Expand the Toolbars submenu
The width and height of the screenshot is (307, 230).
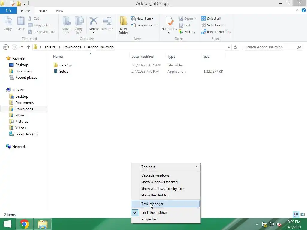point(165,167)
